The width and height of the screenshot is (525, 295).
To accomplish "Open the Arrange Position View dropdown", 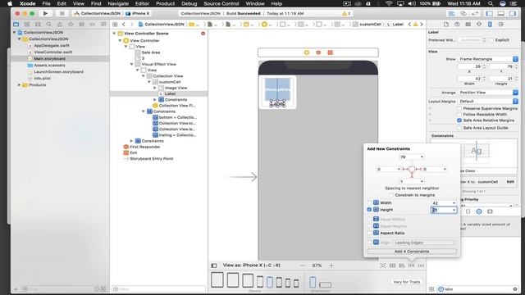I will pyautogui.click(x=488, y=93).
